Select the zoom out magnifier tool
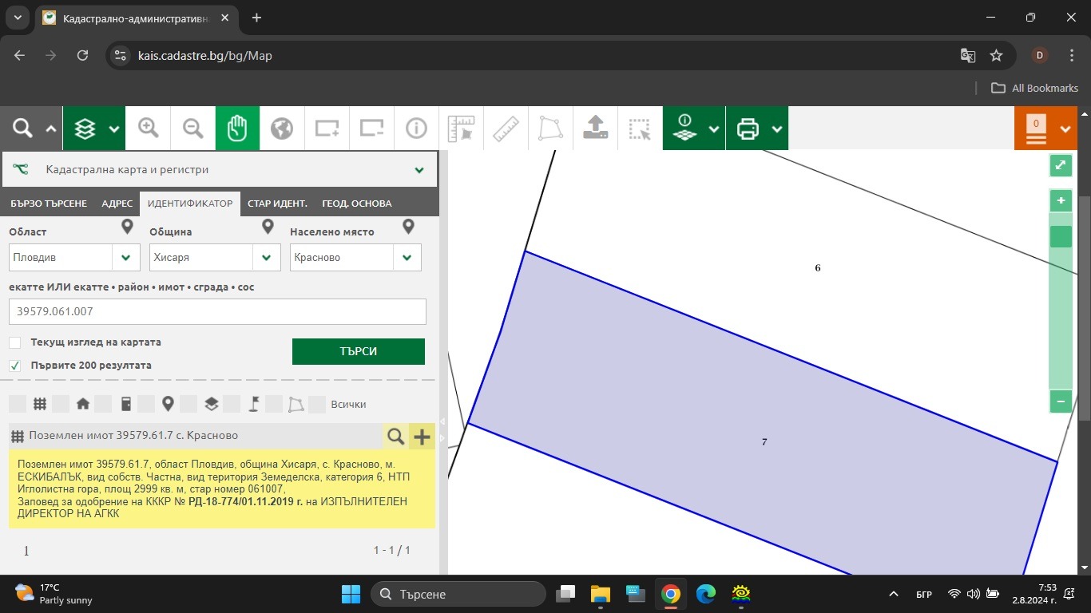Viewport: 1091px width, 613px height. pos(192,128)
